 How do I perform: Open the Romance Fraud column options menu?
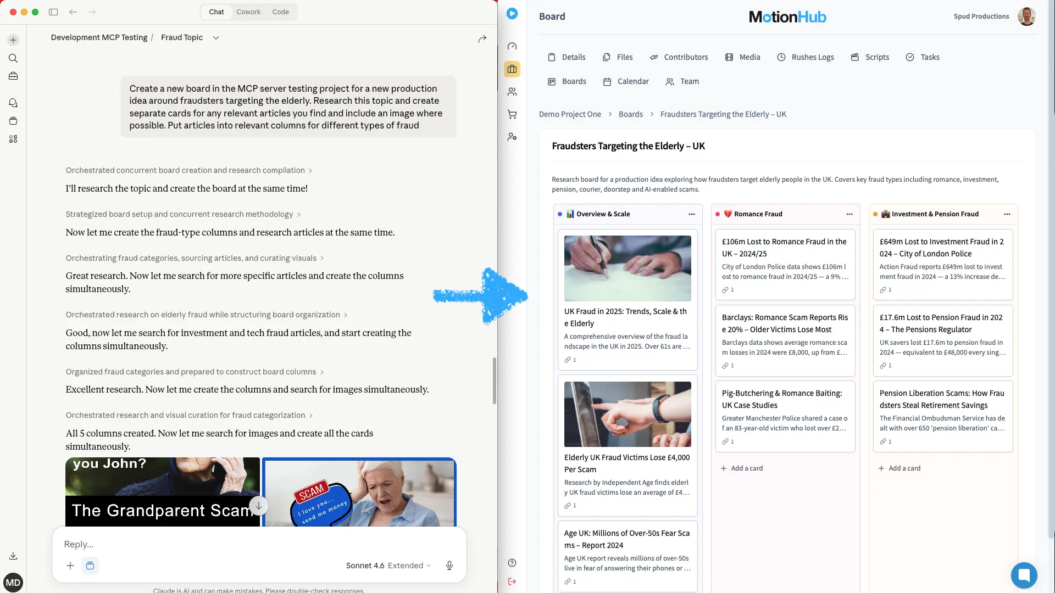point(849,214)
